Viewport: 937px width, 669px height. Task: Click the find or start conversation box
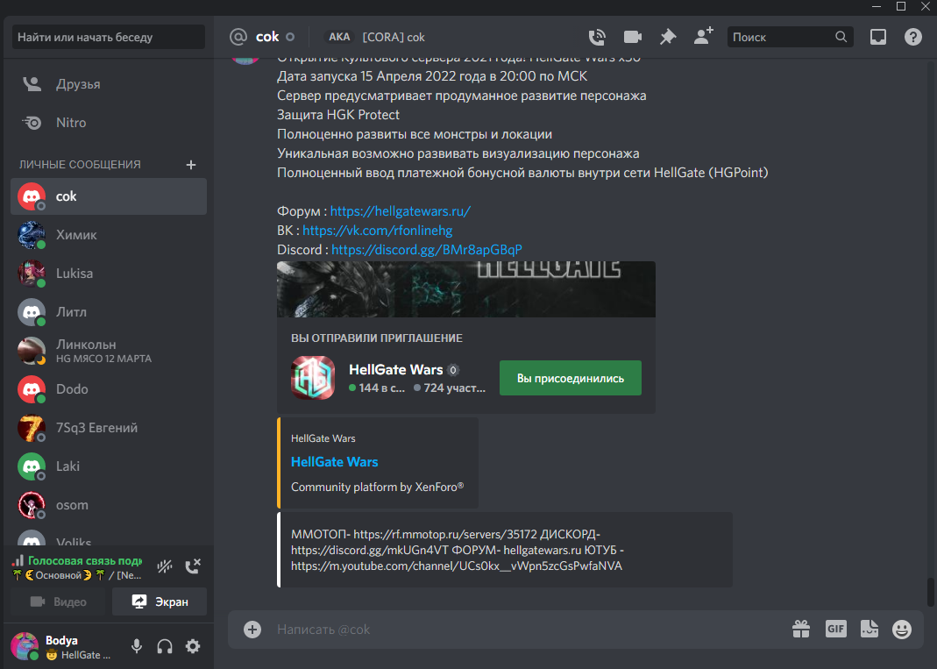(109, 37)
